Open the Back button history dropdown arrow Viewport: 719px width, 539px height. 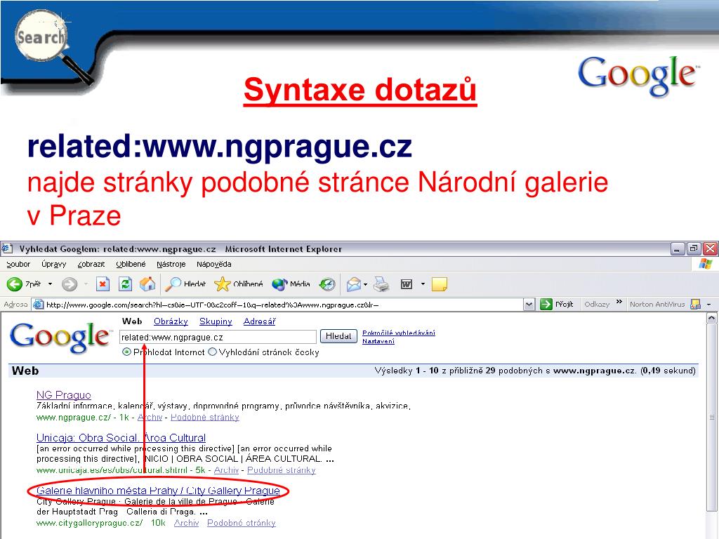(x=50, y=284)
